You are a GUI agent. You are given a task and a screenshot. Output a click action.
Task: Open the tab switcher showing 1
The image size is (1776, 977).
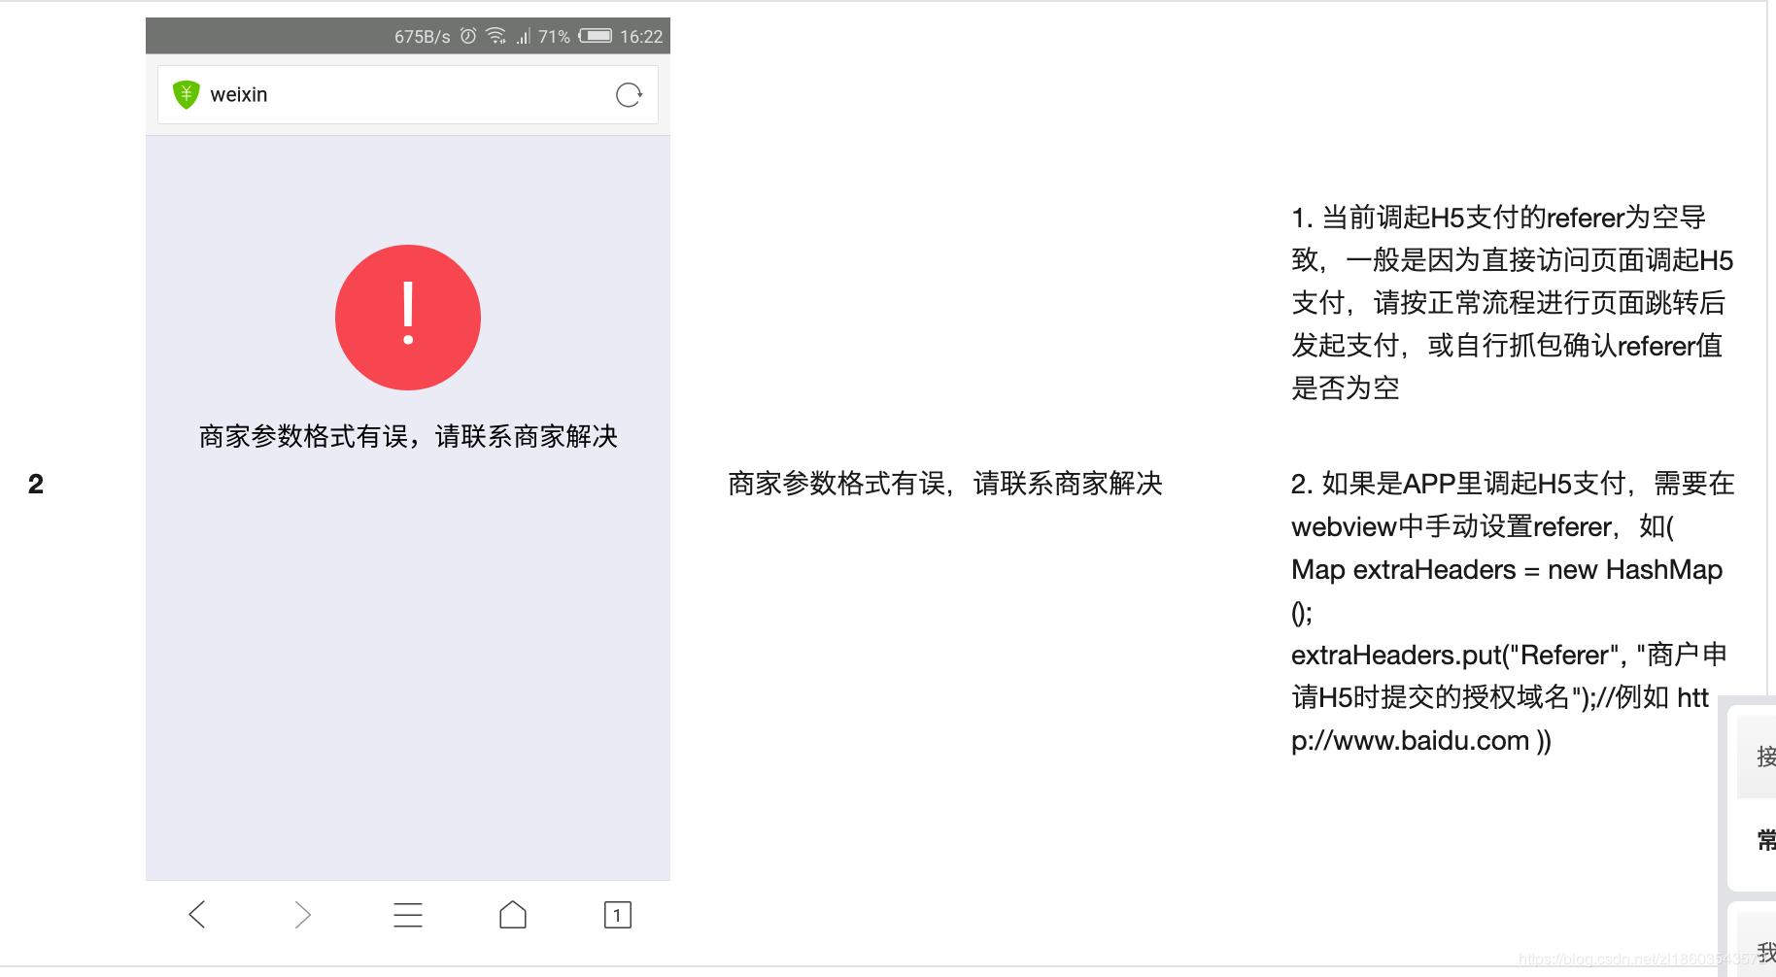[616, 914]
